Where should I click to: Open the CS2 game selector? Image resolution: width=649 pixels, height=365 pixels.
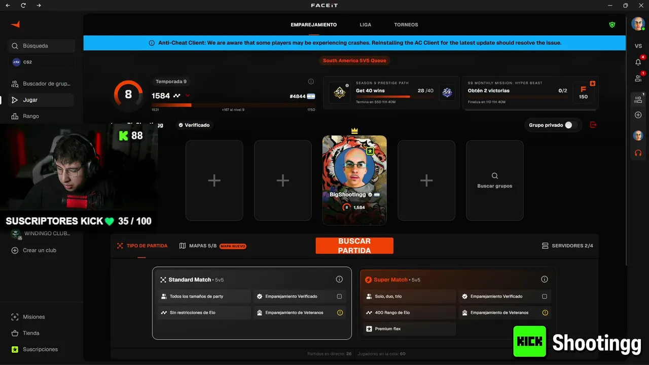coord(43,62)
